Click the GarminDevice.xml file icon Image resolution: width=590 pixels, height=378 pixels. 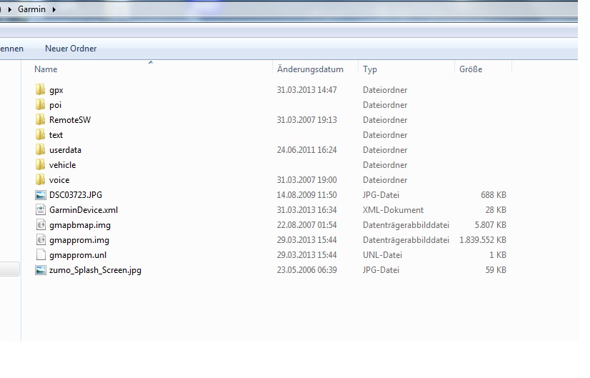click(x=40, y=209)
